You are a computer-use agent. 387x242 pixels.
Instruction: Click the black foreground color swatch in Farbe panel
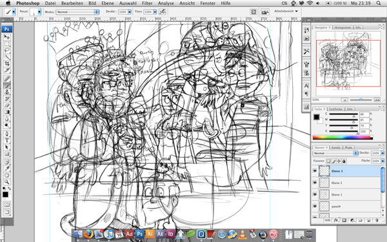[x=317, y=117]
